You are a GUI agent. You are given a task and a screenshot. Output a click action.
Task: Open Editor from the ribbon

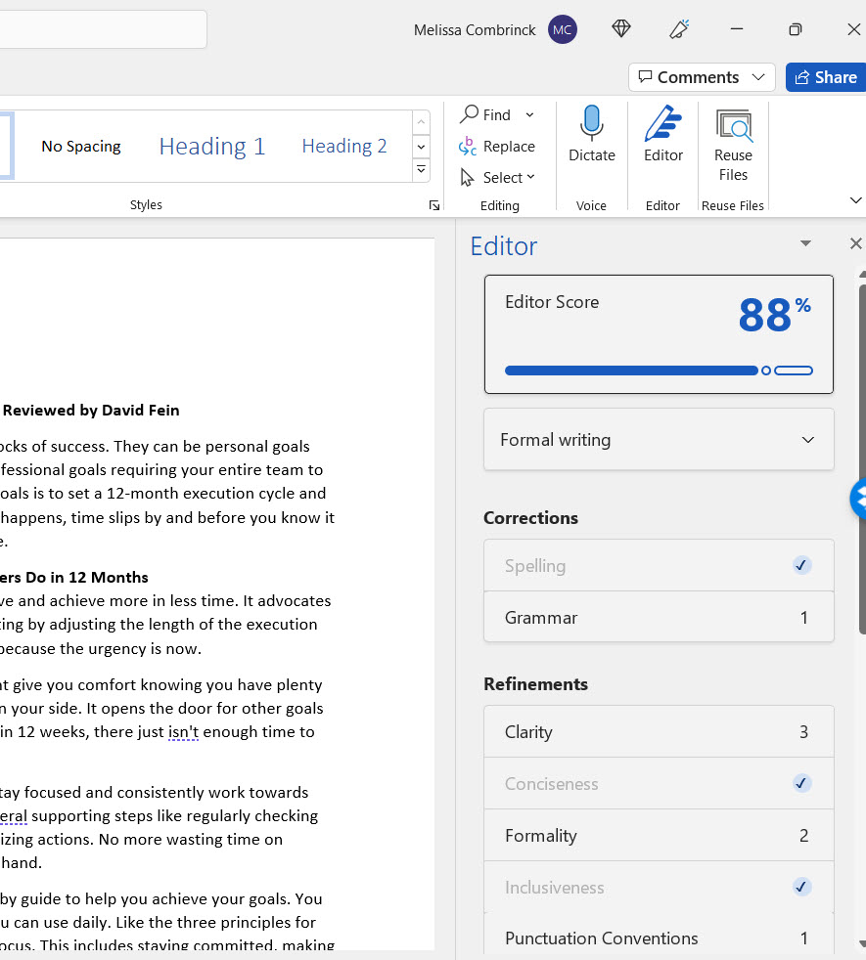tap(662, 135)
